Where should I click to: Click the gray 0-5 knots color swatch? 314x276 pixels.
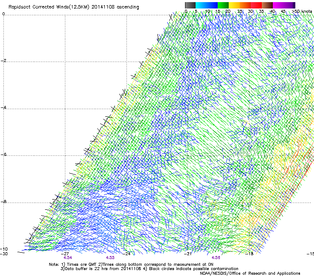[x=190, y=5]
